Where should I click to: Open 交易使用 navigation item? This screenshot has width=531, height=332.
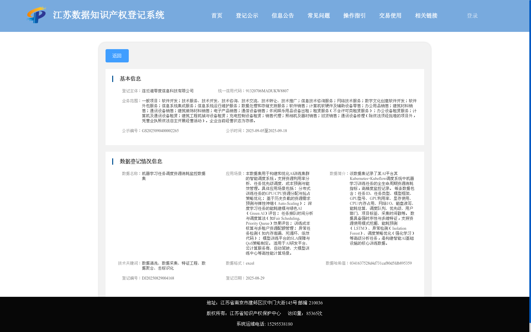coord(390,16)
